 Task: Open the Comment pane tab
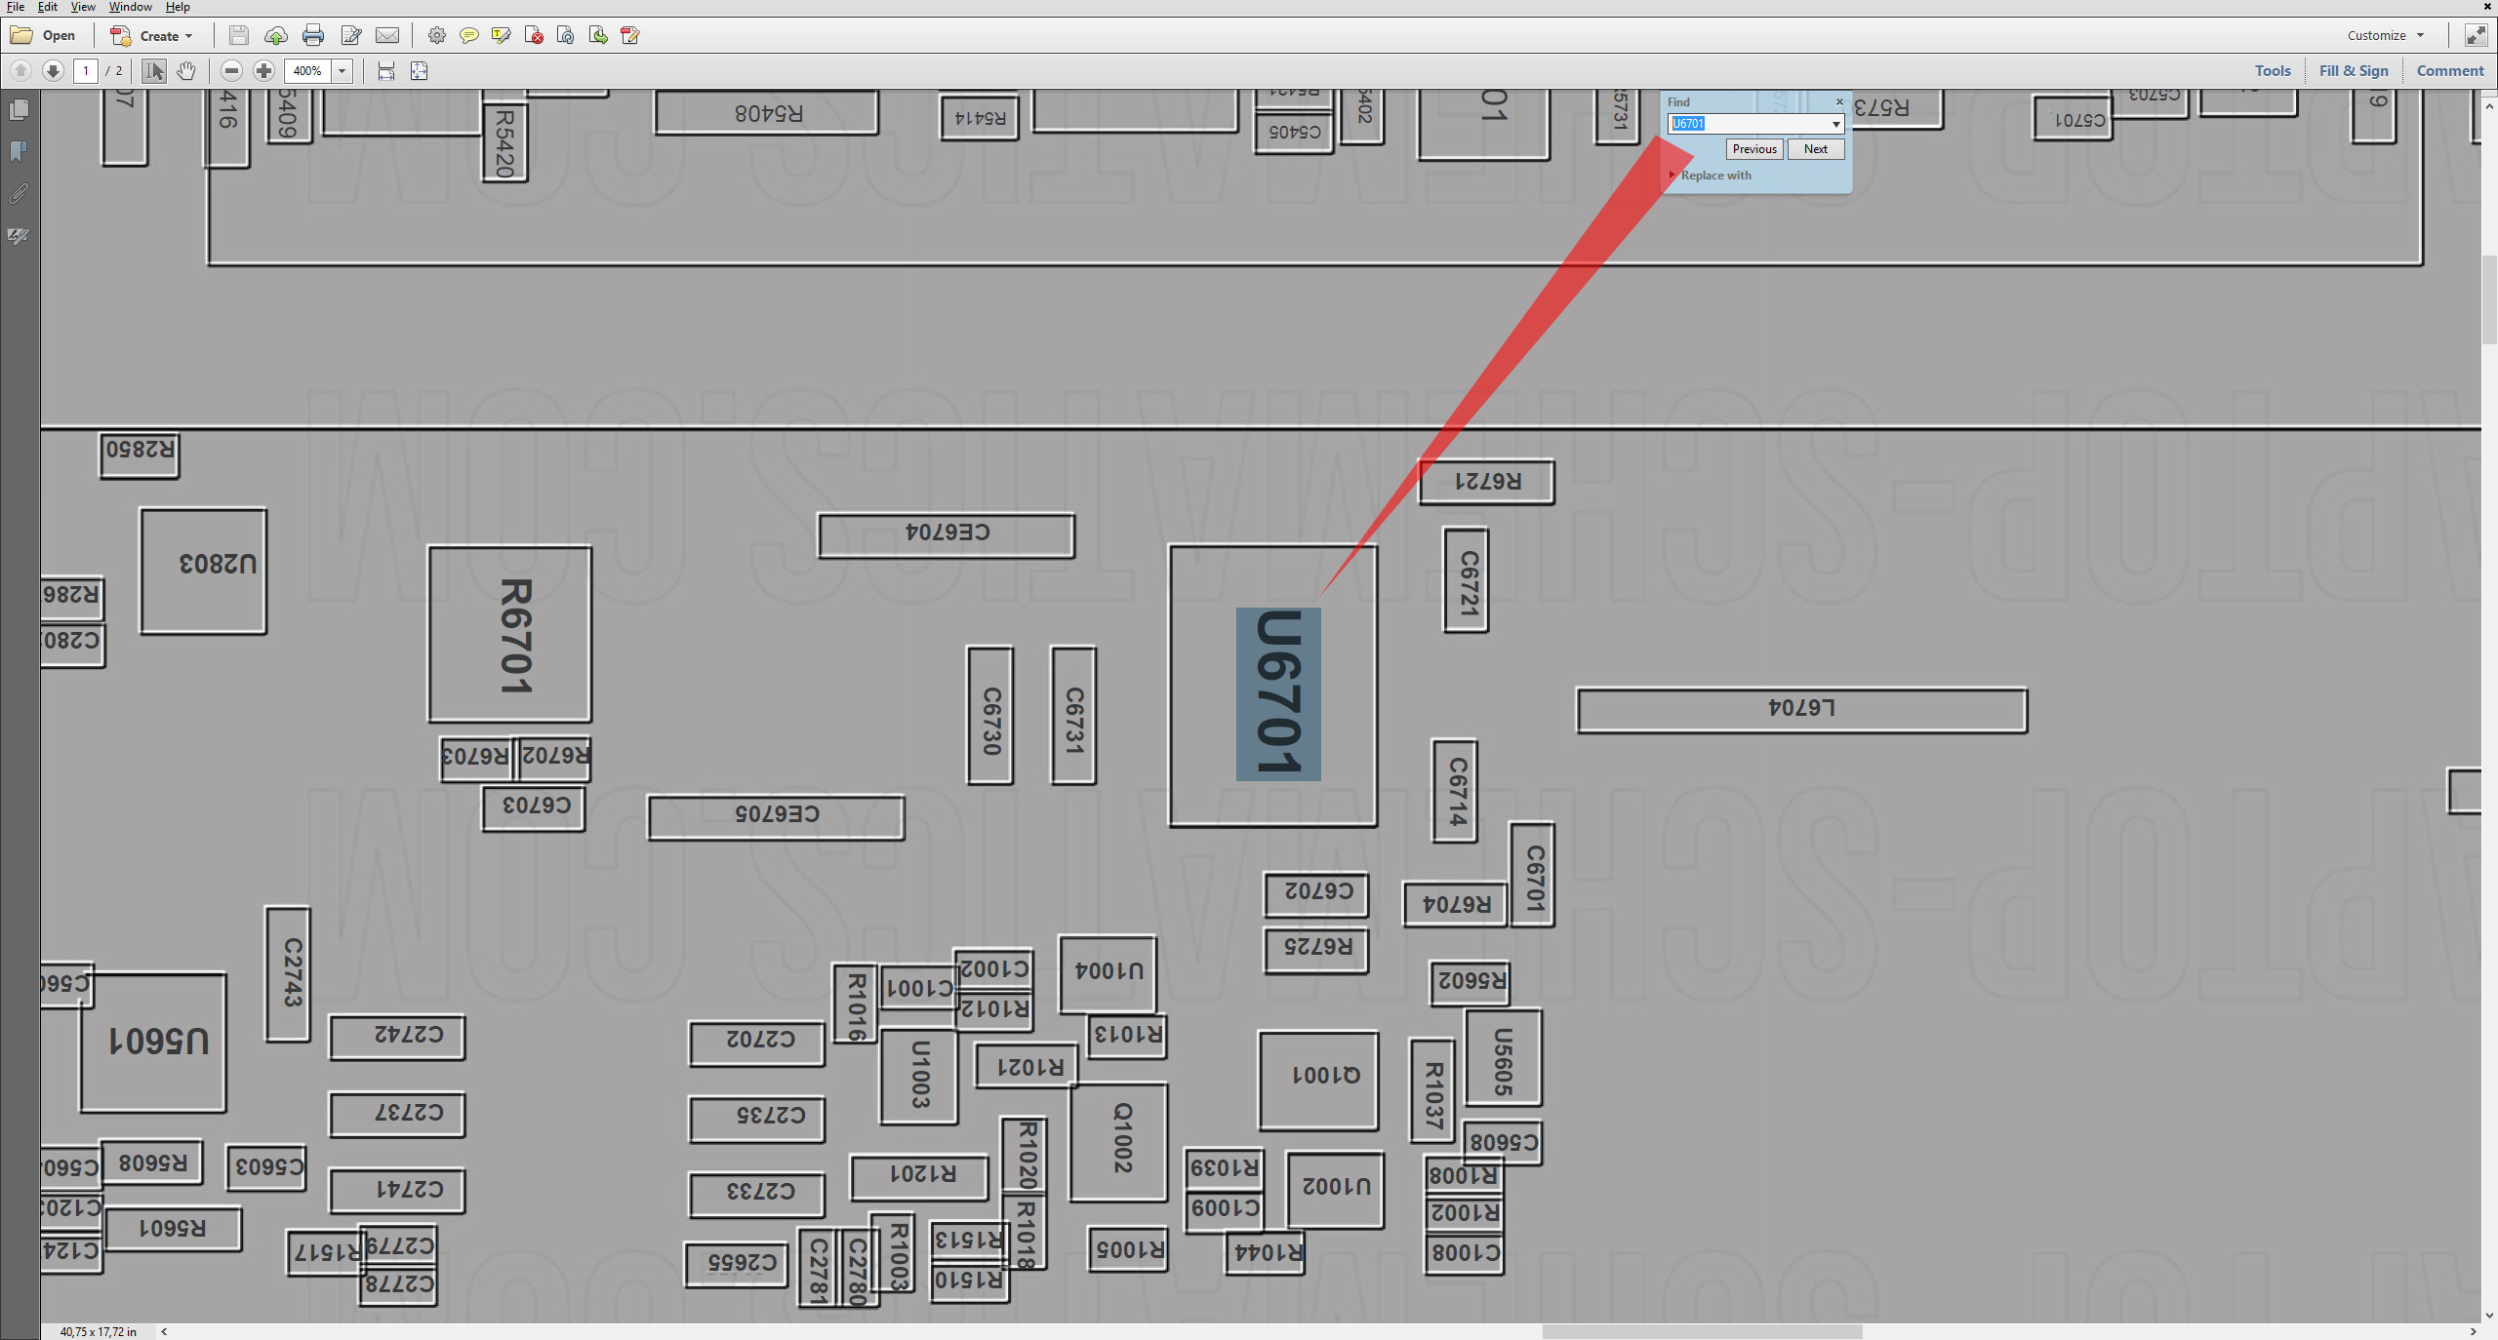(x=2449, y=71)
